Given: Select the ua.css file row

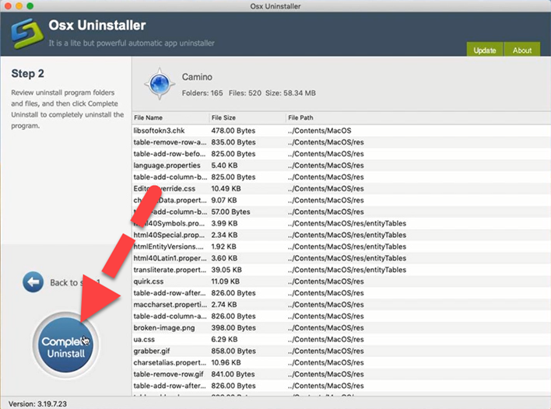Looking at the screenshot, I should [341, 339].
